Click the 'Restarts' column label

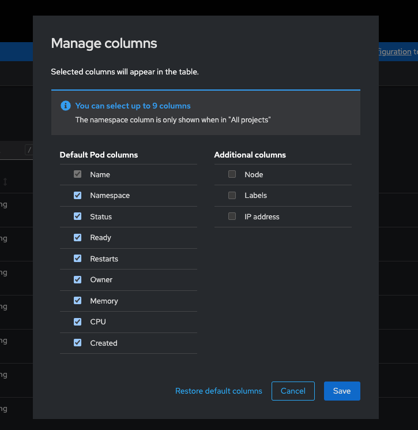[x=104, y=259]
